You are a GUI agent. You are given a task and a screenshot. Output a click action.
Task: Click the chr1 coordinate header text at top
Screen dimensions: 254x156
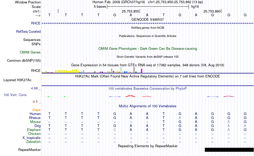[x=175, y=2]
